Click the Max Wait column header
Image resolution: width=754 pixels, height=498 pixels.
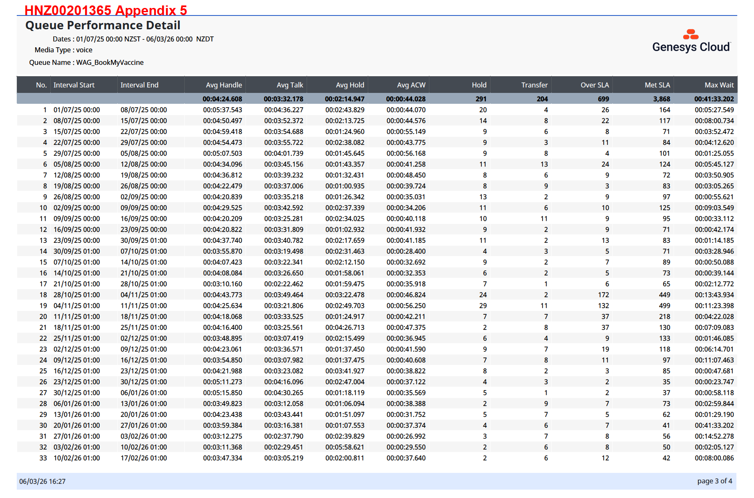click(719, 85)
